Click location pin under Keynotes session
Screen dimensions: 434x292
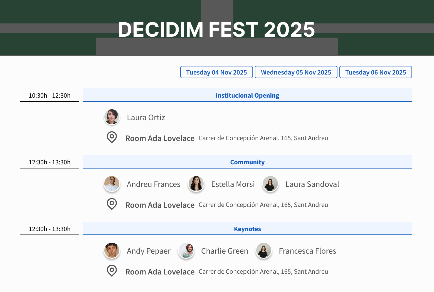coord(112,271)
